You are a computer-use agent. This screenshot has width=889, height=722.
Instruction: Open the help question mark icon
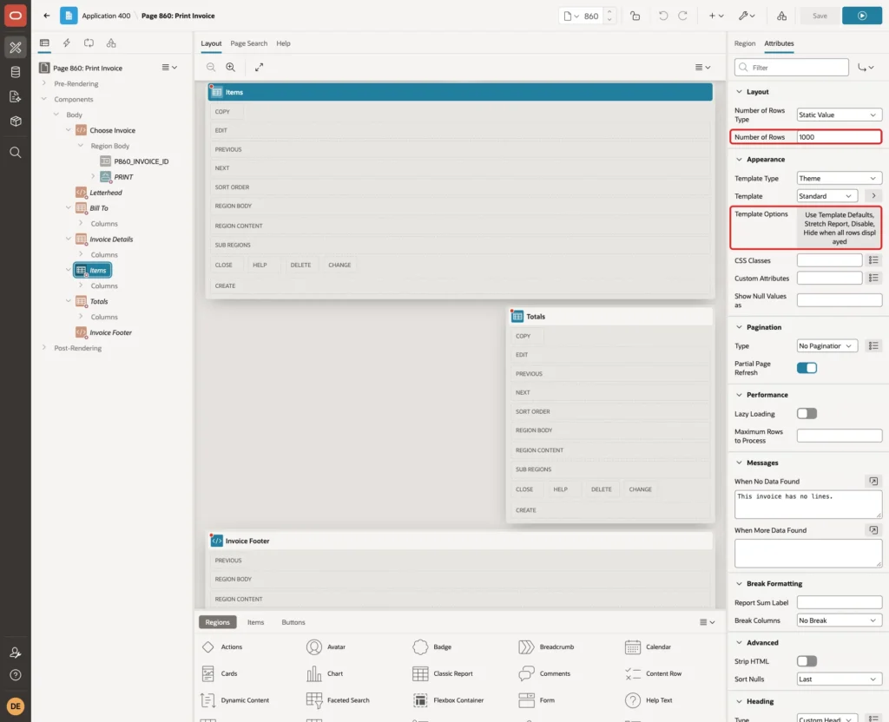[16, 675]
